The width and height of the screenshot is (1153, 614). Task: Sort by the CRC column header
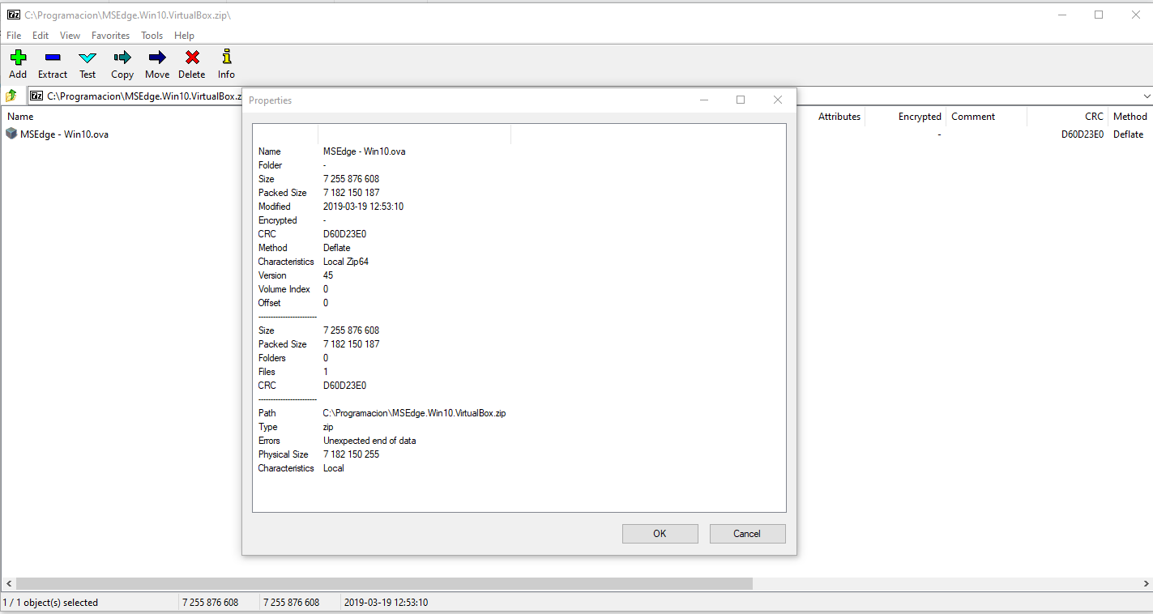1094,117
